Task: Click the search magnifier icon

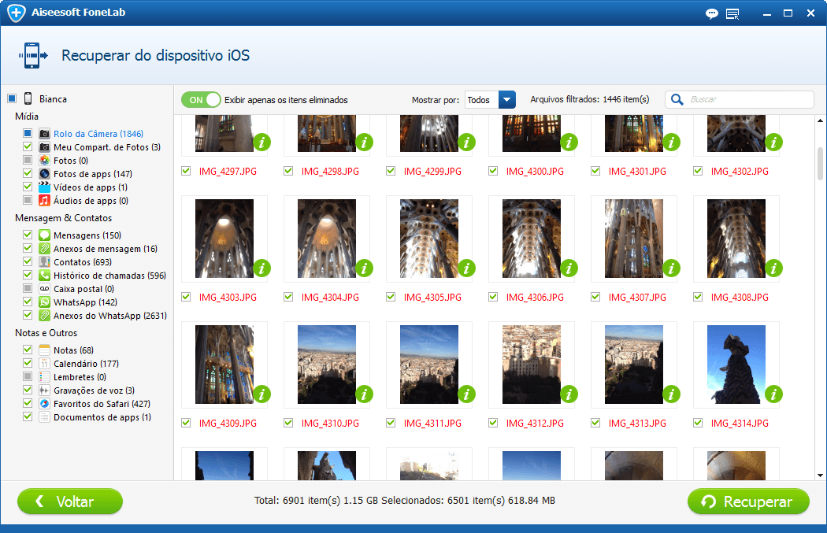Action: click(x=677, y=100)
